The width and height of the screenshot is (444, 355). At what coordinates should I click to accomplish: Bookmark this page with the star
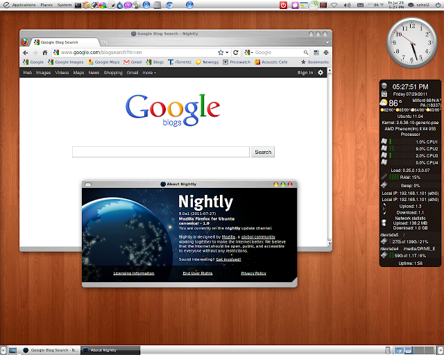point(221,53)
